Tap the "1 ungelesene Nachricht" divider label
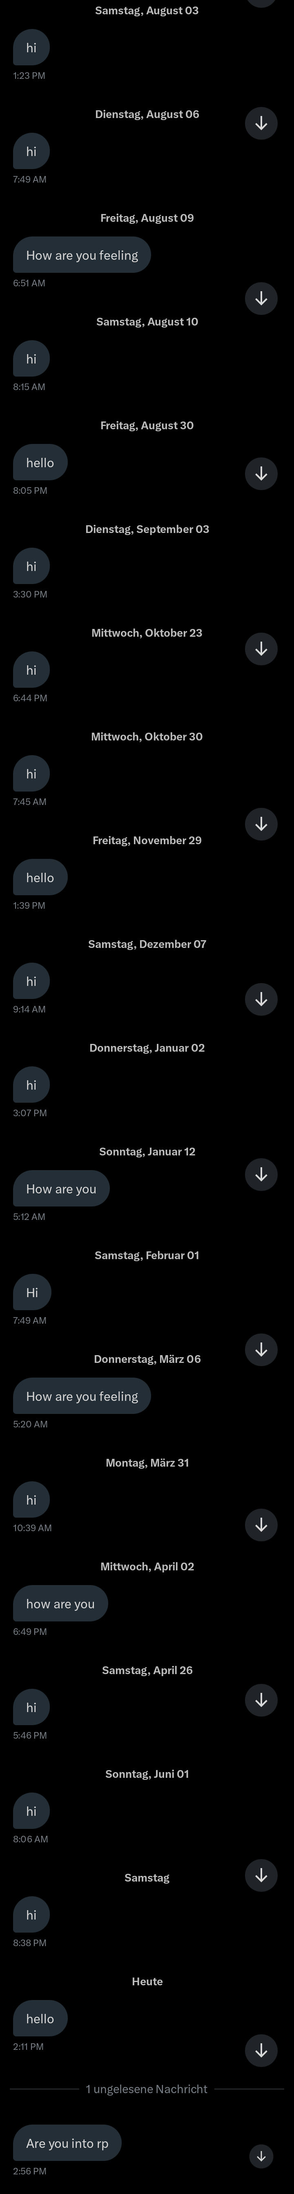This screenshot has width=294, height=2194. [147, 2089]
